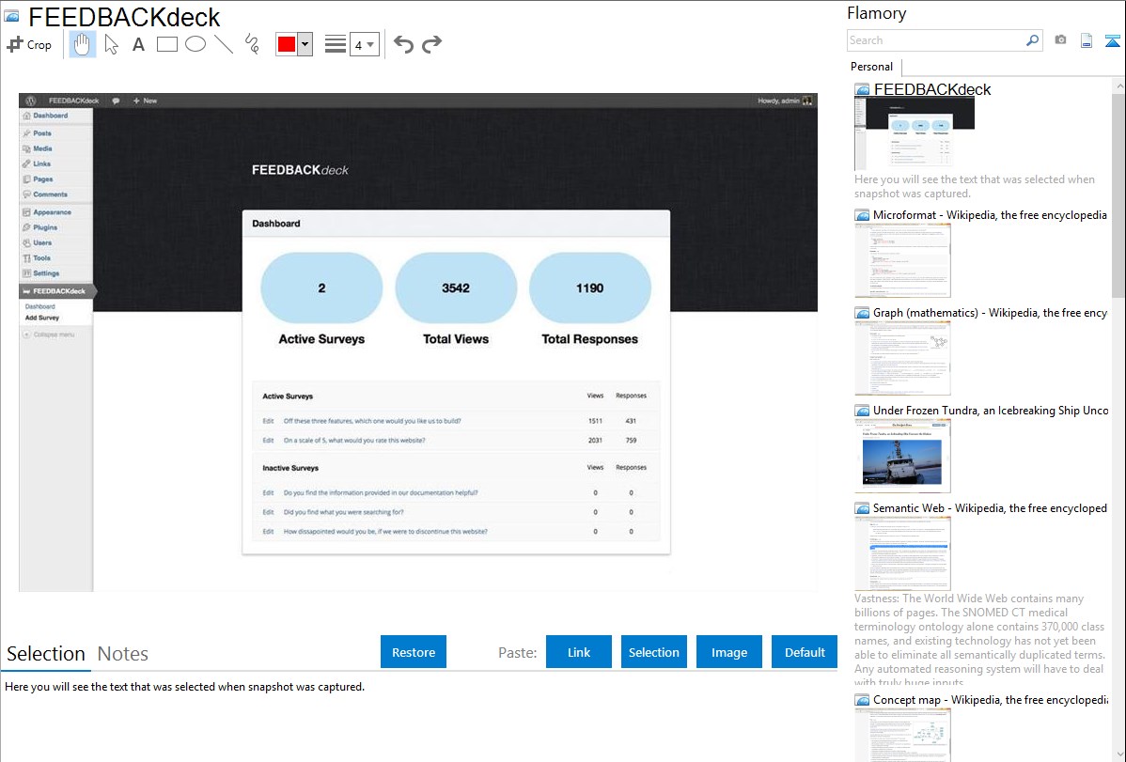Viewport: 1126px width, 762px height.
Task: Click the snapshot icon beside Concept map
Action: click(862, 700)
